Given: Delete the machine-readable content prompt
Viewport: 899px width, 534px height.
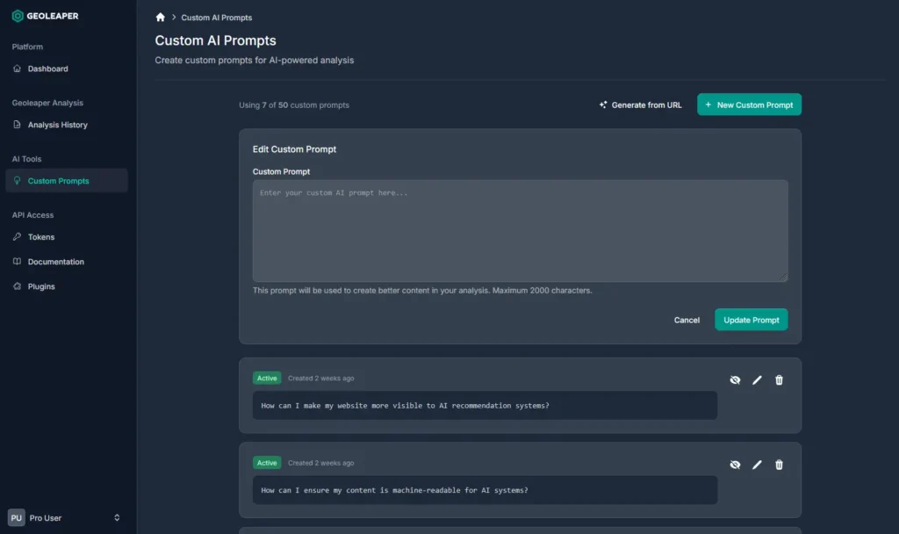Looking at the screenshot, I should click(x=779, y=465).
